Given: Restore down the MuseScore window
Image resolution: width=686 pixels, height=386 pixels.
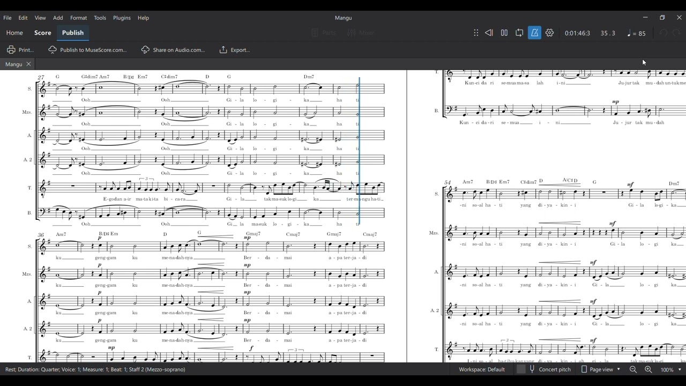Looking at the screenshot, I should [662, 18].
